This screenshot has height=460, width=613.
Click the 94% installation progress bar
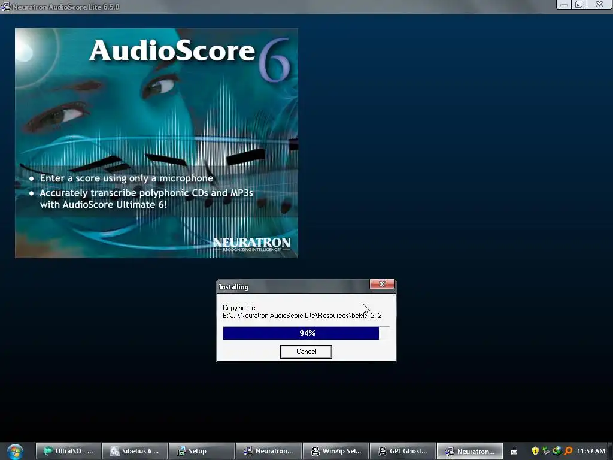tap(306, 333)
